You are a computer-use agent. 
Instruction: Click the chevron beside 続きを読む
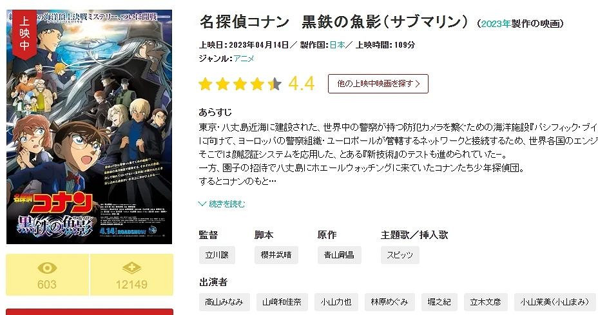point(202,204)
